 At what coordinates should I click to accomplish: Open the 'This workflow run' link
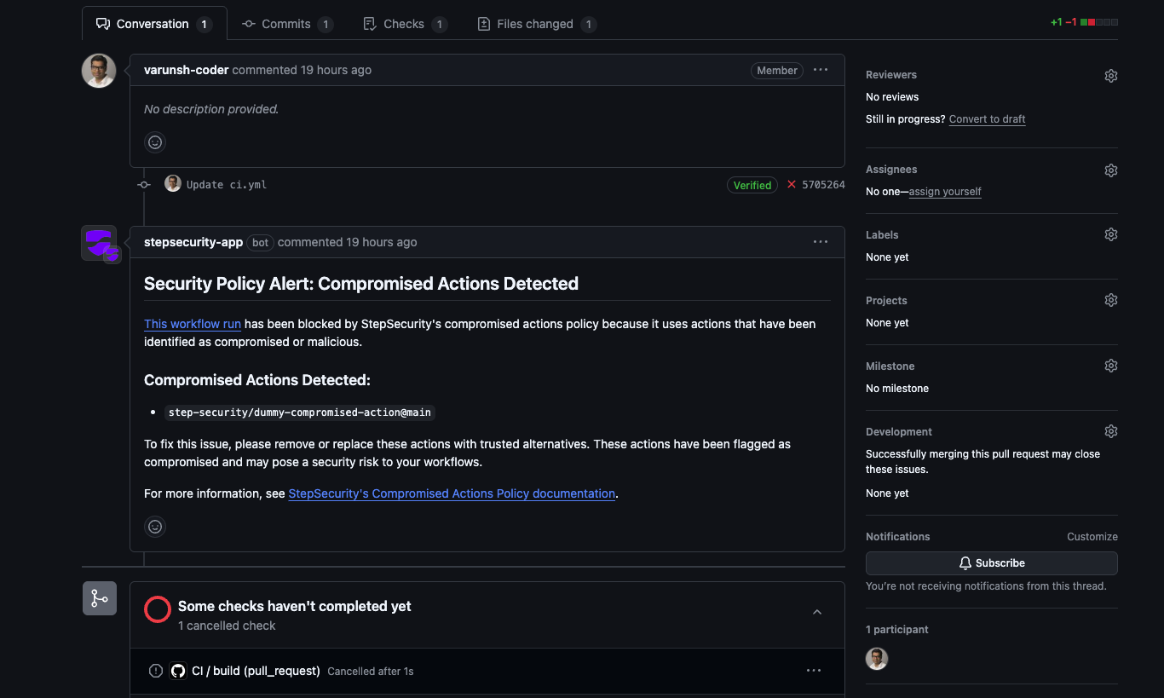point(193,324)
